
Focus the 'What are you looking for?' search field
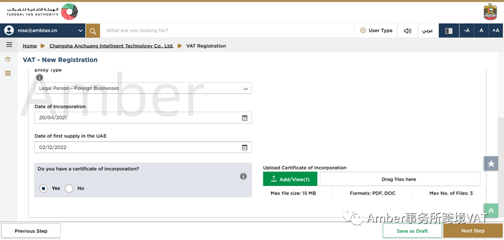tap(227, 30)
